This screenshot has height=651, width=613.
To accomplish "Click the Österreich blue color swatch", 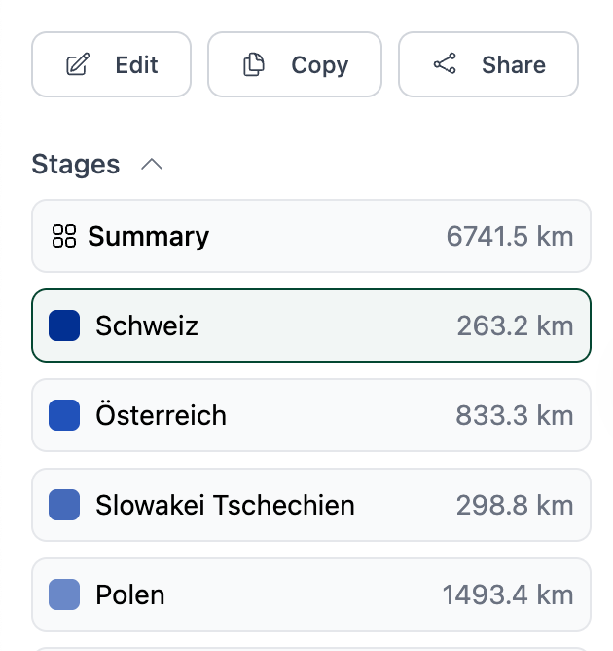I will 64,415.
